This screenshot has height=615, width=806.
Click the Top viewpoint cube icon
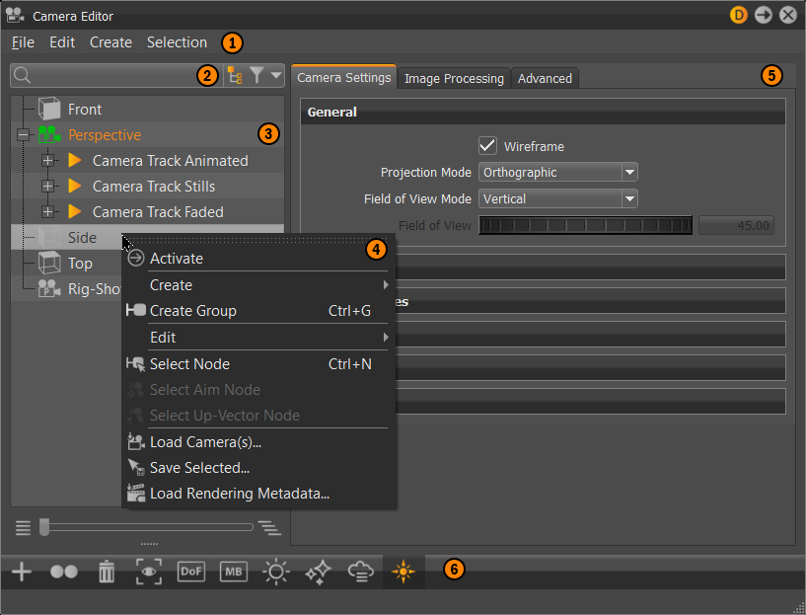pyautogui.click(x=49, y=263)
